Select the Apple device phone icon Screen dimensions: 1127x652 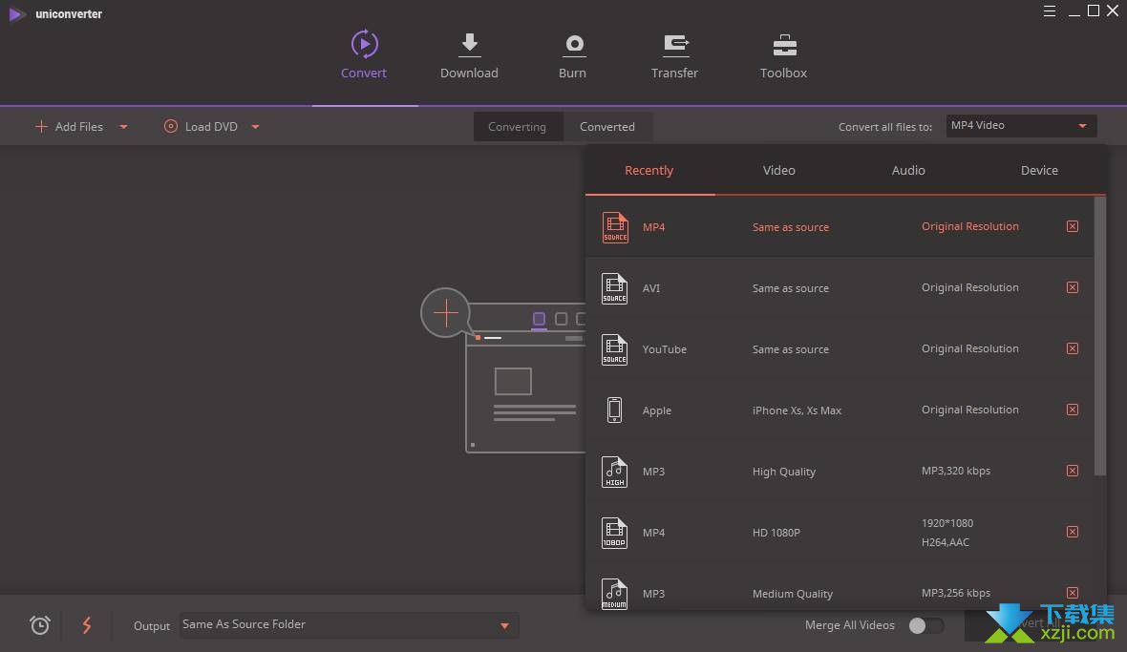[614, 410]
